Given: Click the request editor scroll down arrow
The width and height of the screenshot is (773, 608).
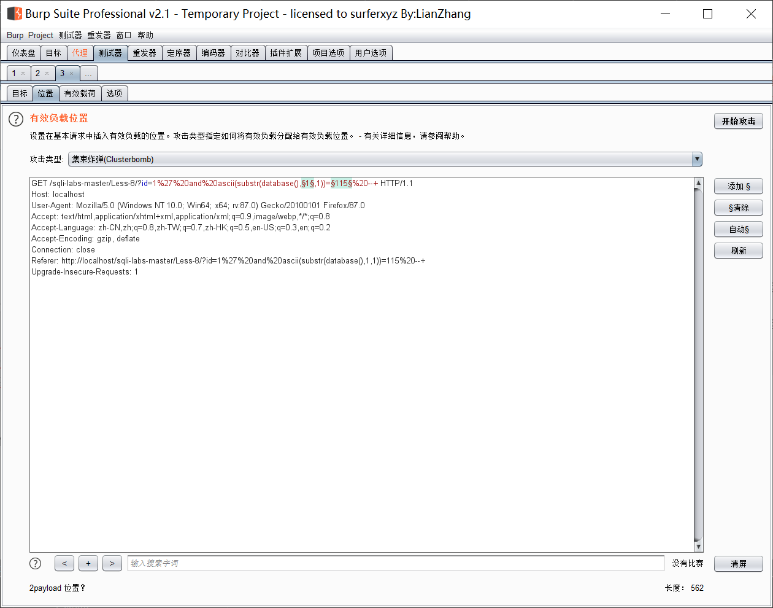Looking at the screenshot, I should tap(698, 547).
